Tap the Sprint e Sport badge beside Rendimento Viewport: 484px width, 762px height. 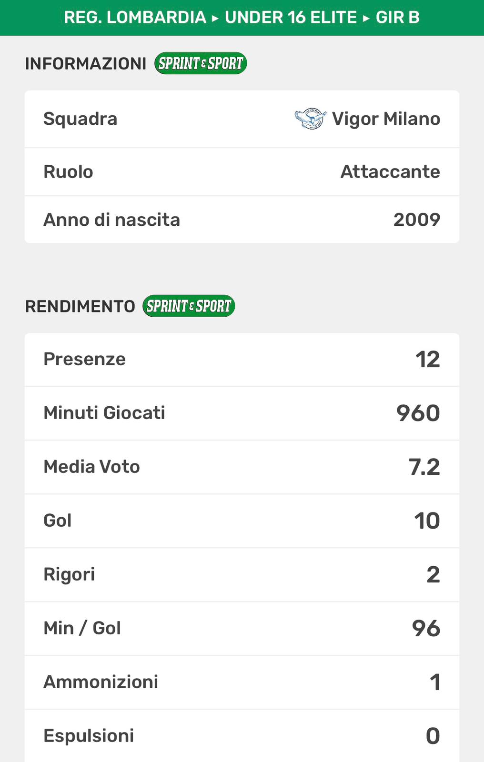click(189, 306)
